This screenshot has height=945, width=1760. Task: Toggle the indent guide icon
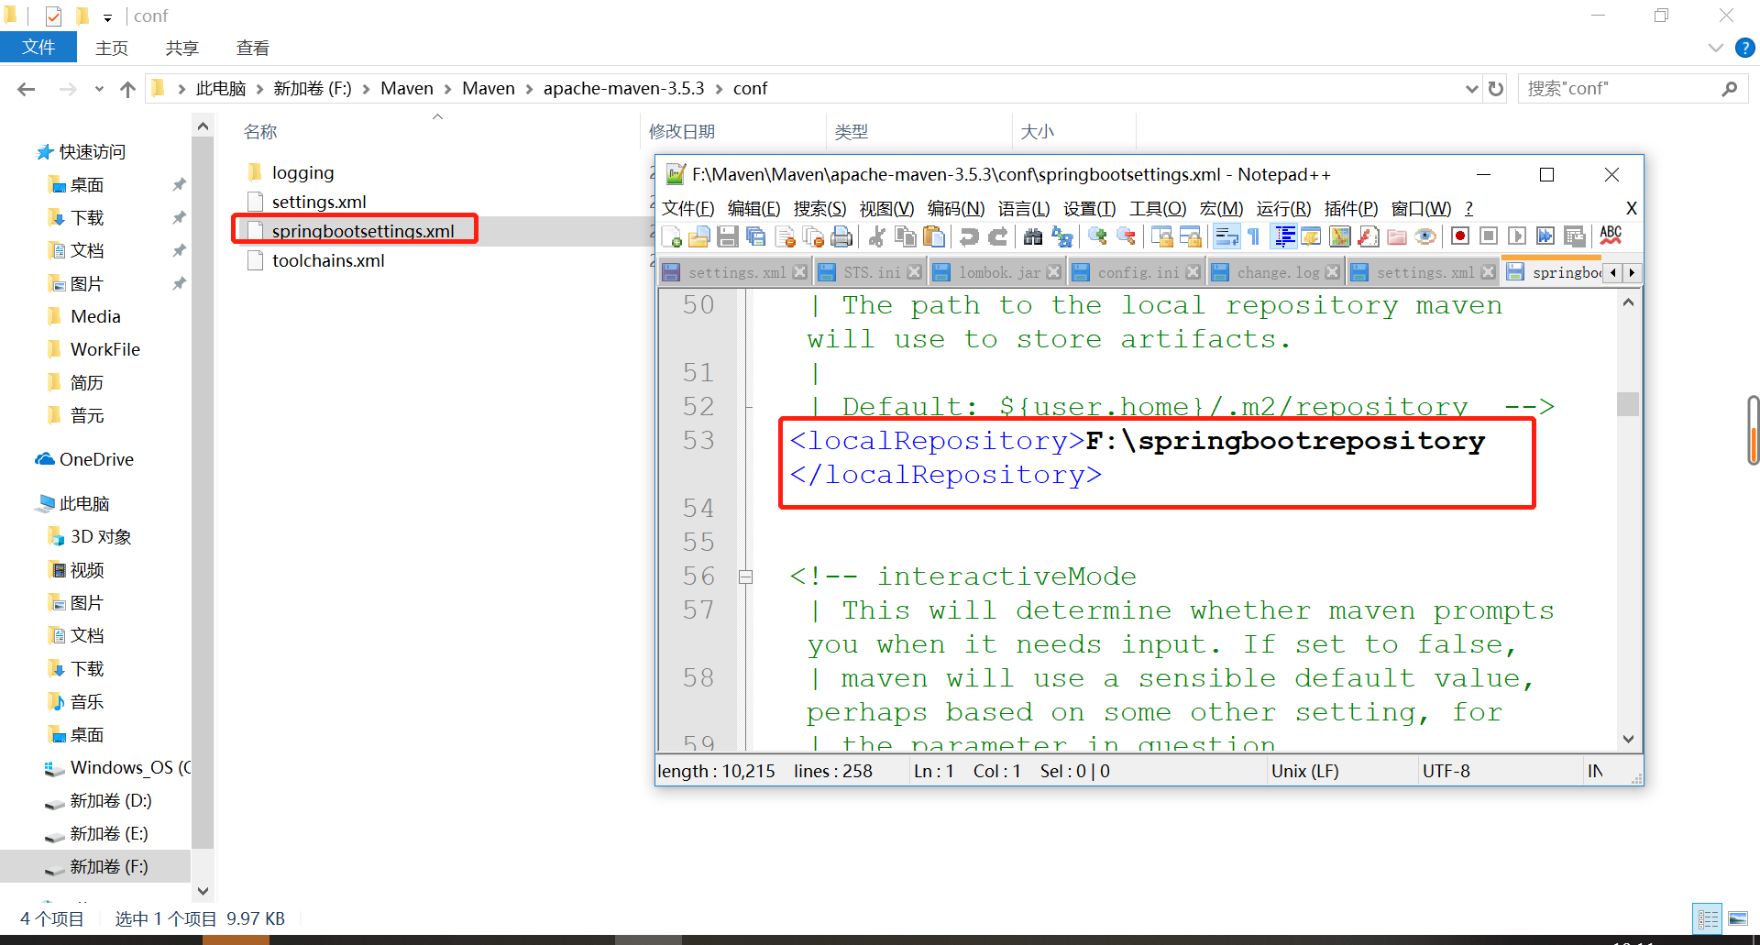click(1285, 237)
